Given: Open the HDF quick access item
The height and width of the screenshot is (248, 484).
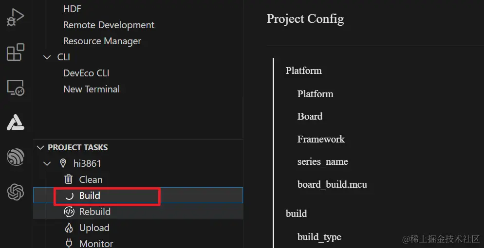Looking at the screenshot, I should pos(72,9).
